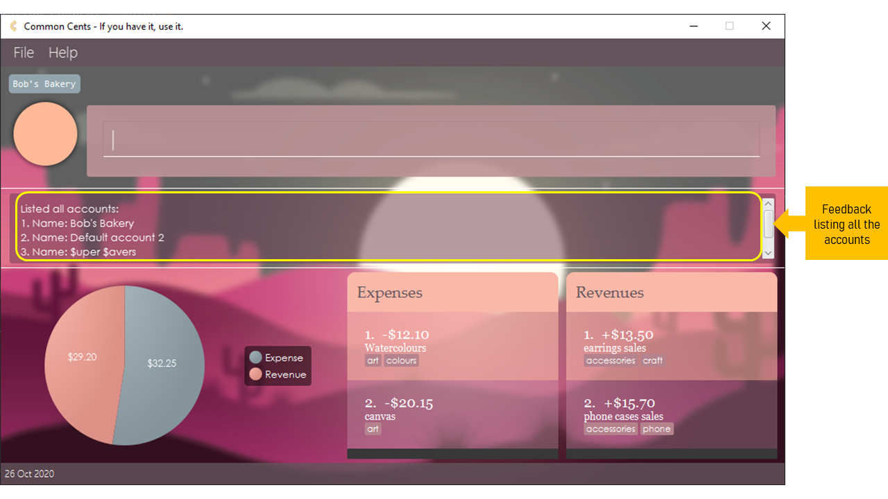Click the Revenue legend color dot

coord(256,374)
